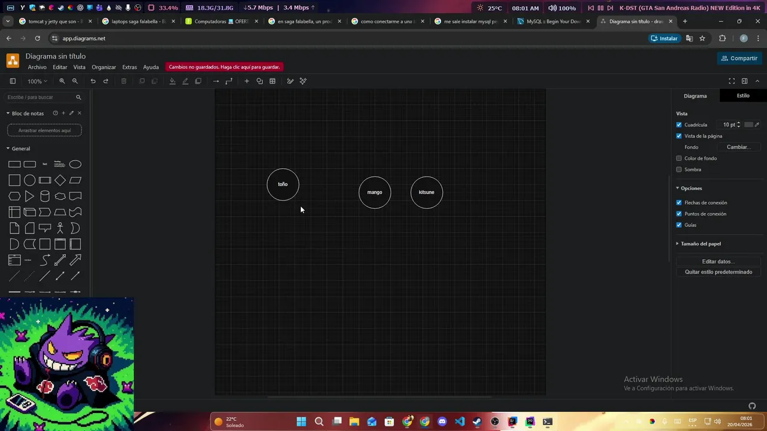767x431 pixels.
Task: Open the line color tool
Action: (x=185, y=81)
